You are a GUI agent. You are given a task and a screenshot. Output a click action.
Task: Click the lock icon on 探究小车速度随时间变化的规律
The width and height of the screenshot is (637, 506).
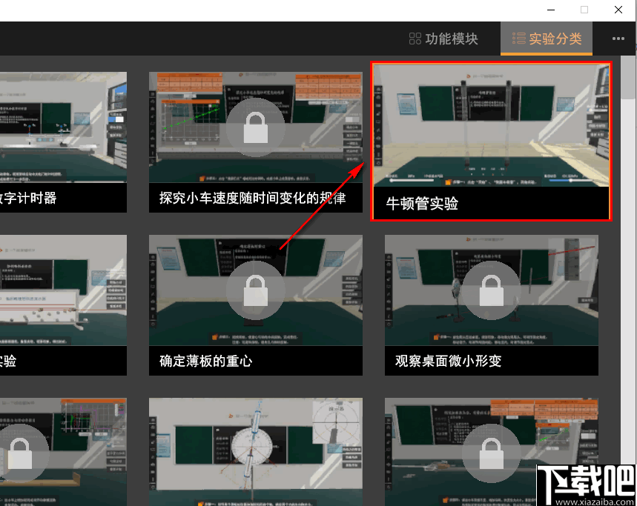[x=255, y=127]
